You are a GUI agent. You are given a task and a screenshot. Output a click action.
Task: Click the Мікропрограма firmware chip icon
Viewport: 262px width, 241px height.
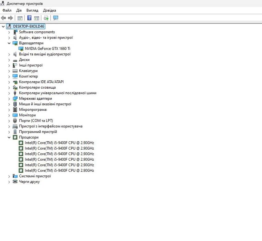tap(15, 110)
